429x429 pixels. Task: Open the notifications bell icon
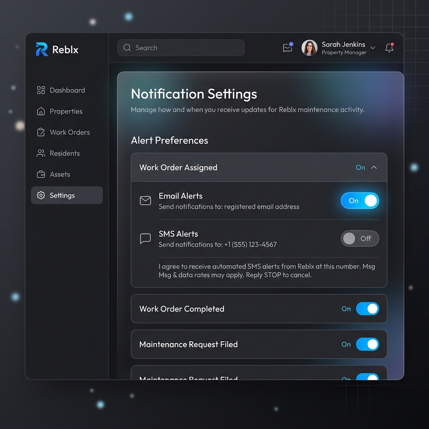click(389, 48)
